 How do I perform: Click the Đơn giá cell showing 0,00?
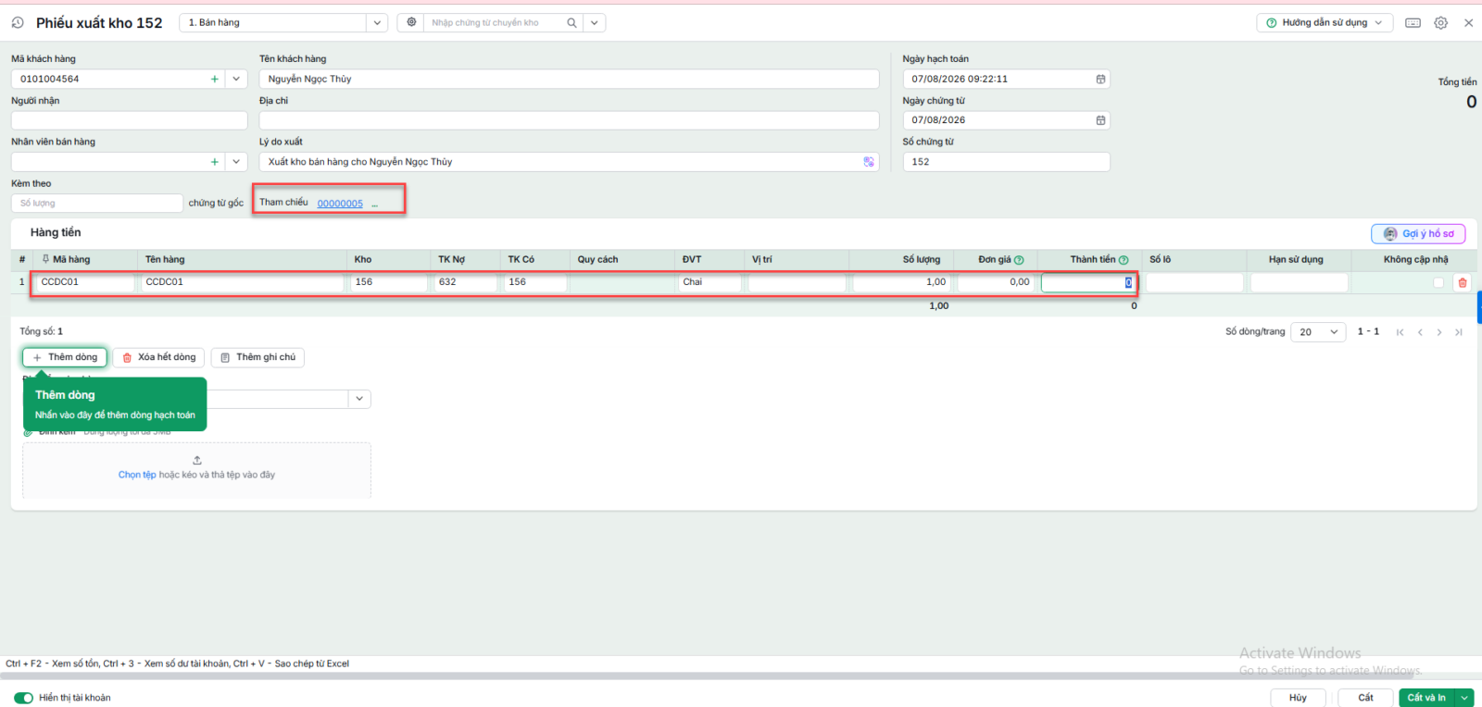tap(996, 282)
